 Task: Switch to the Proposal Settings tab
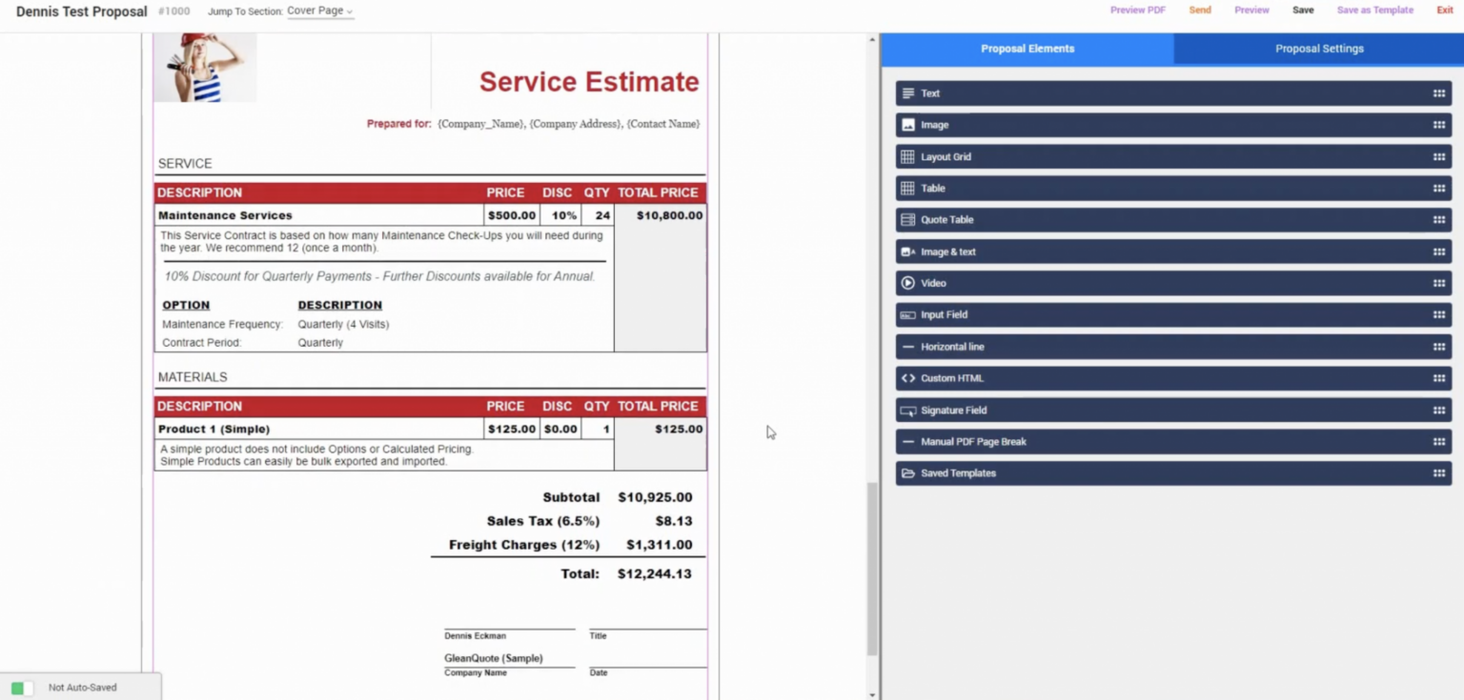[1319, 49]
